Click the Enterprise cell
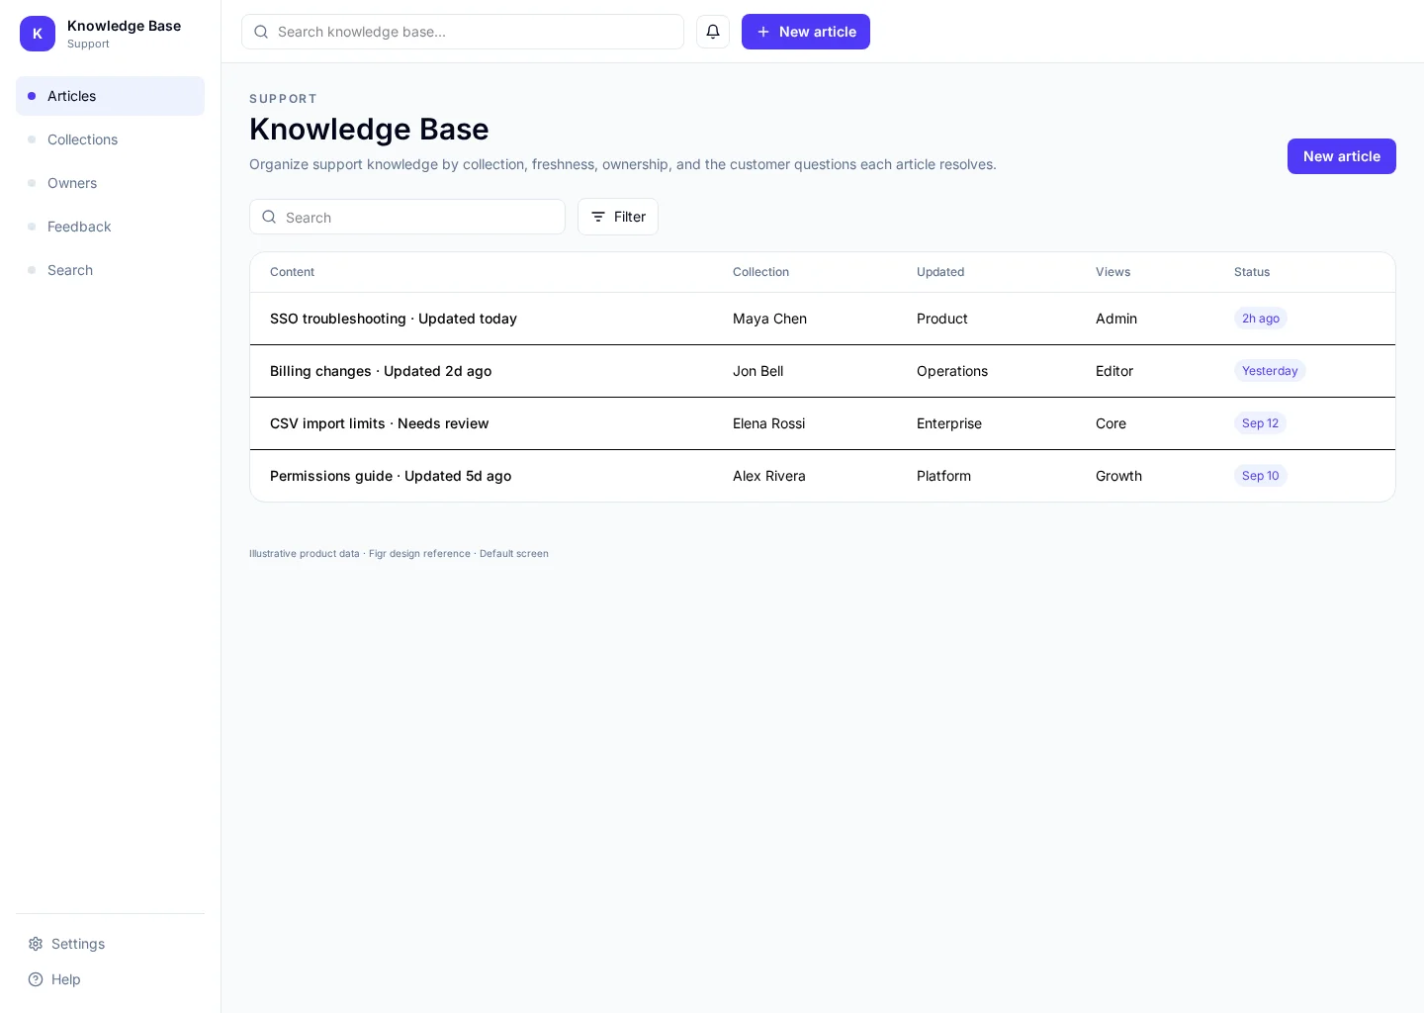The height and width of the screenshot is (1013, 1424). [x=949, y=423]
